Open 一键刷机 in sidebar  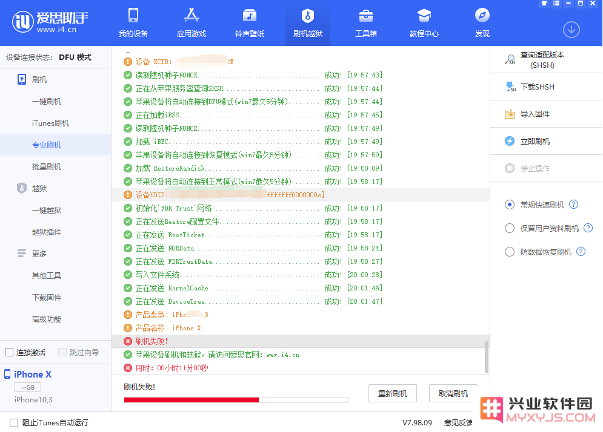47,102
